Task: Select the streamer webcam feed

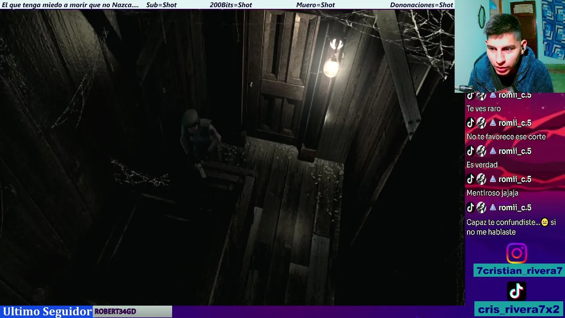Action: tap(510, 46)
